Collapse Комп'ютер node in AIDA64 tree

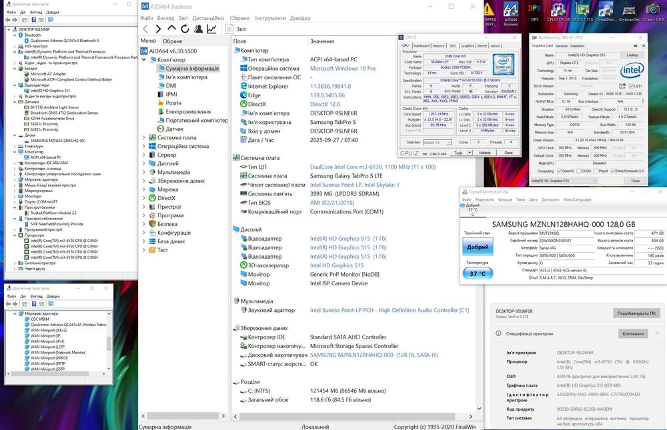click(144, 59)
